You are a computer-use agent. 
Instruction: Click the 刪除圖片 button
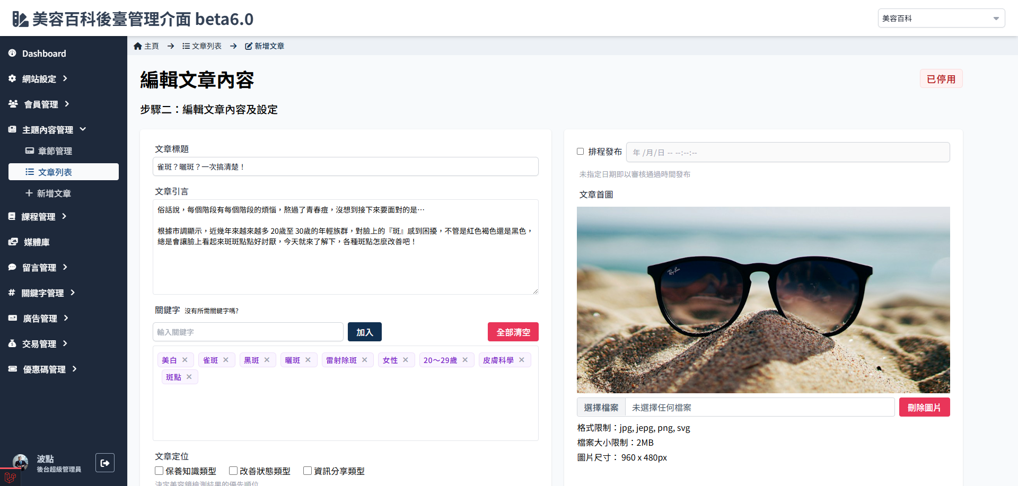pos(924,407)
